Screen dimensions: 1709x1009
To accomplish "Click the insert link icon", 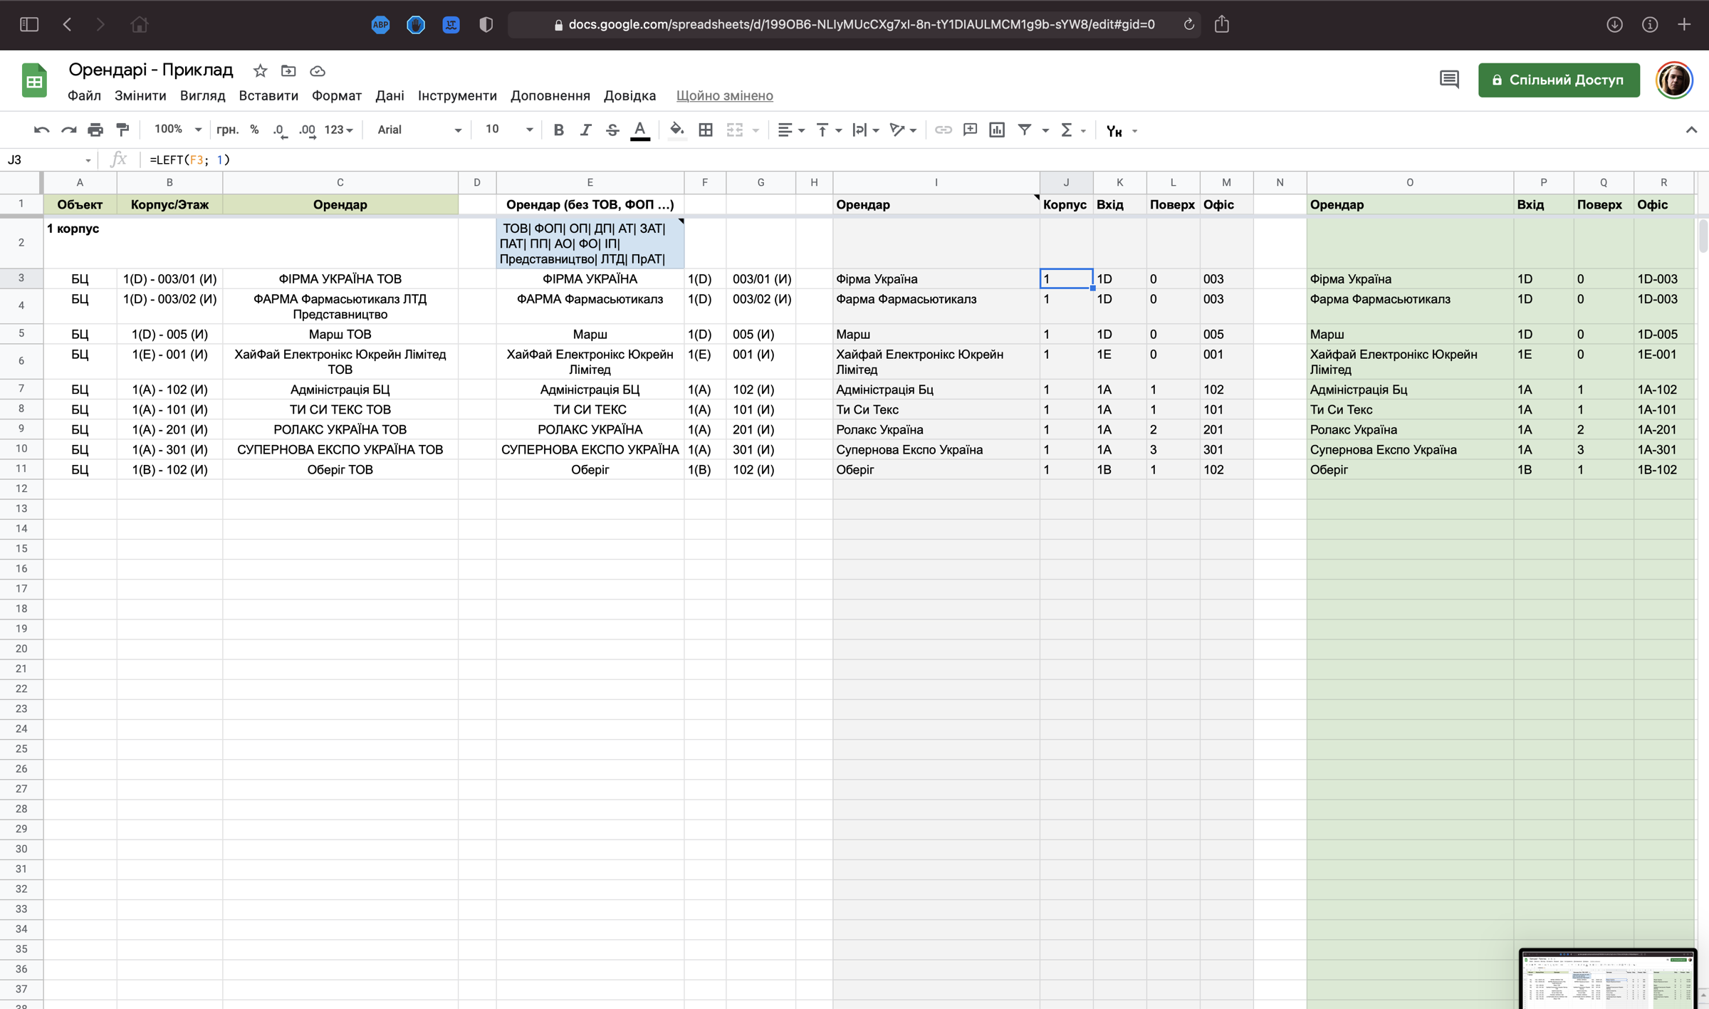I will 943,130.
